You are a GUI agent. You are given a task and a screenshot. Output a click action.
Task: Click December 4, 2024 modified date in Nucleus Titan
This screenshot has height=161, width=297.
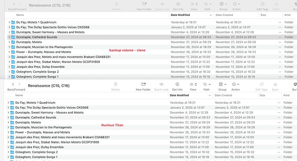[189, 112]
